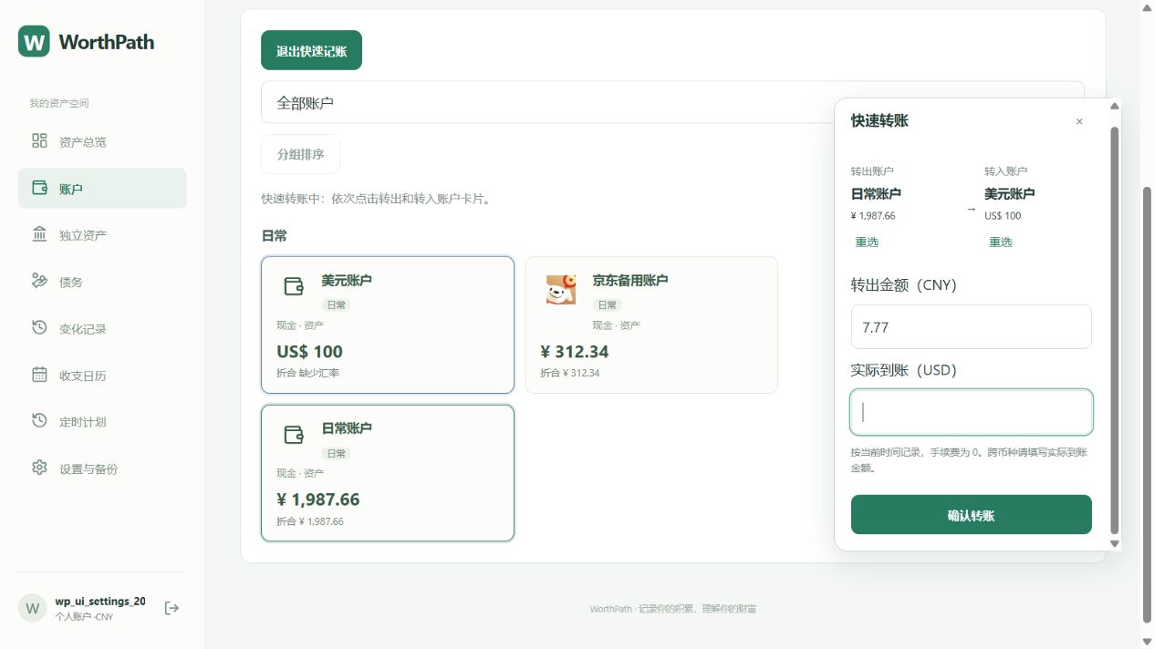The width and height of the screenshot is (1154, 649).
Task: Click the 确认转账 button
Action: (x=971, y=514)
